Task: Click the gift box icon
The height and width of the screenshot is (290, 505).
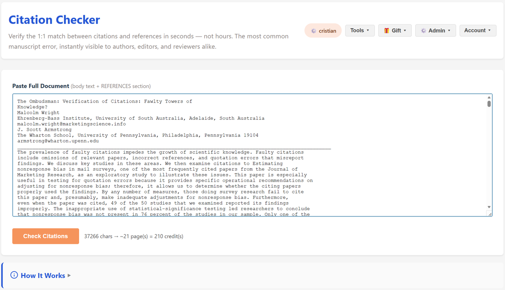Action: coord(386,30)
